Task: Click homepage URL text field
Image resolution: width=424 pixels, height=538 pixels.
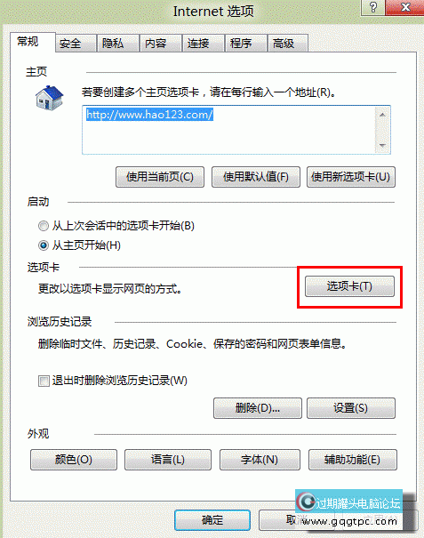Action: pos(228,130)
